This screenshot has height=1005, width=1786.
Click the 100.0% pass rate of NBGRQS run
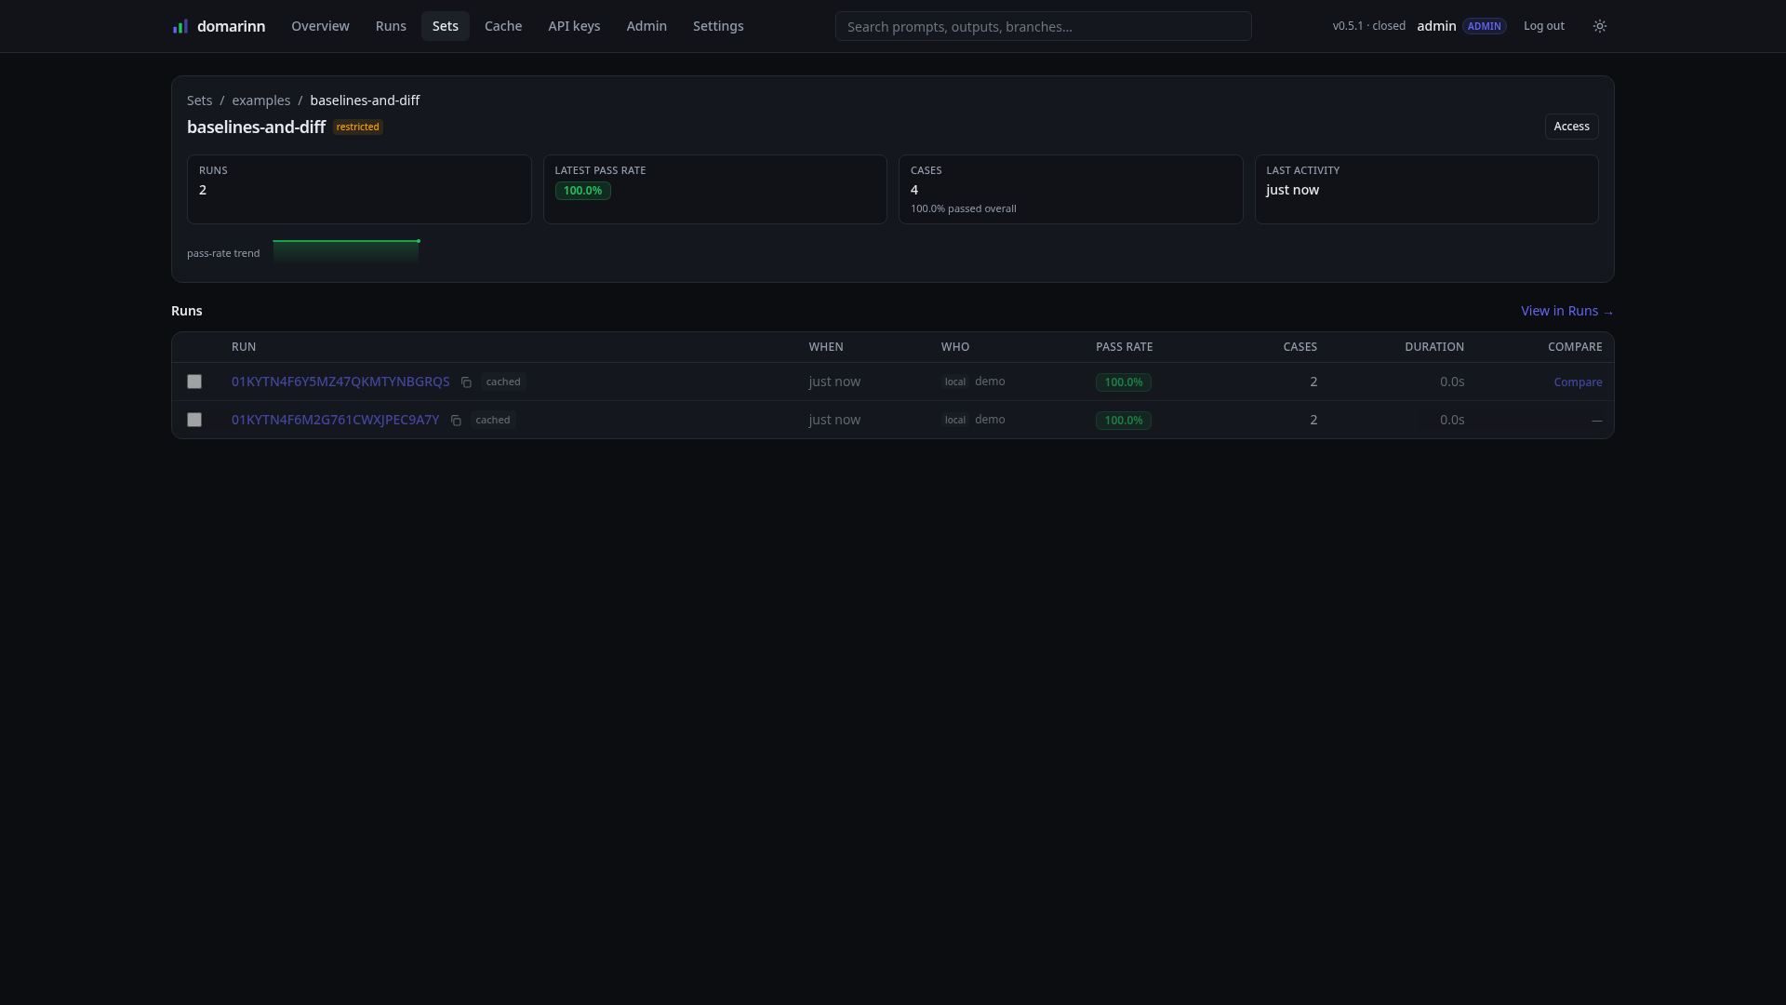[x=1123, y=382]
